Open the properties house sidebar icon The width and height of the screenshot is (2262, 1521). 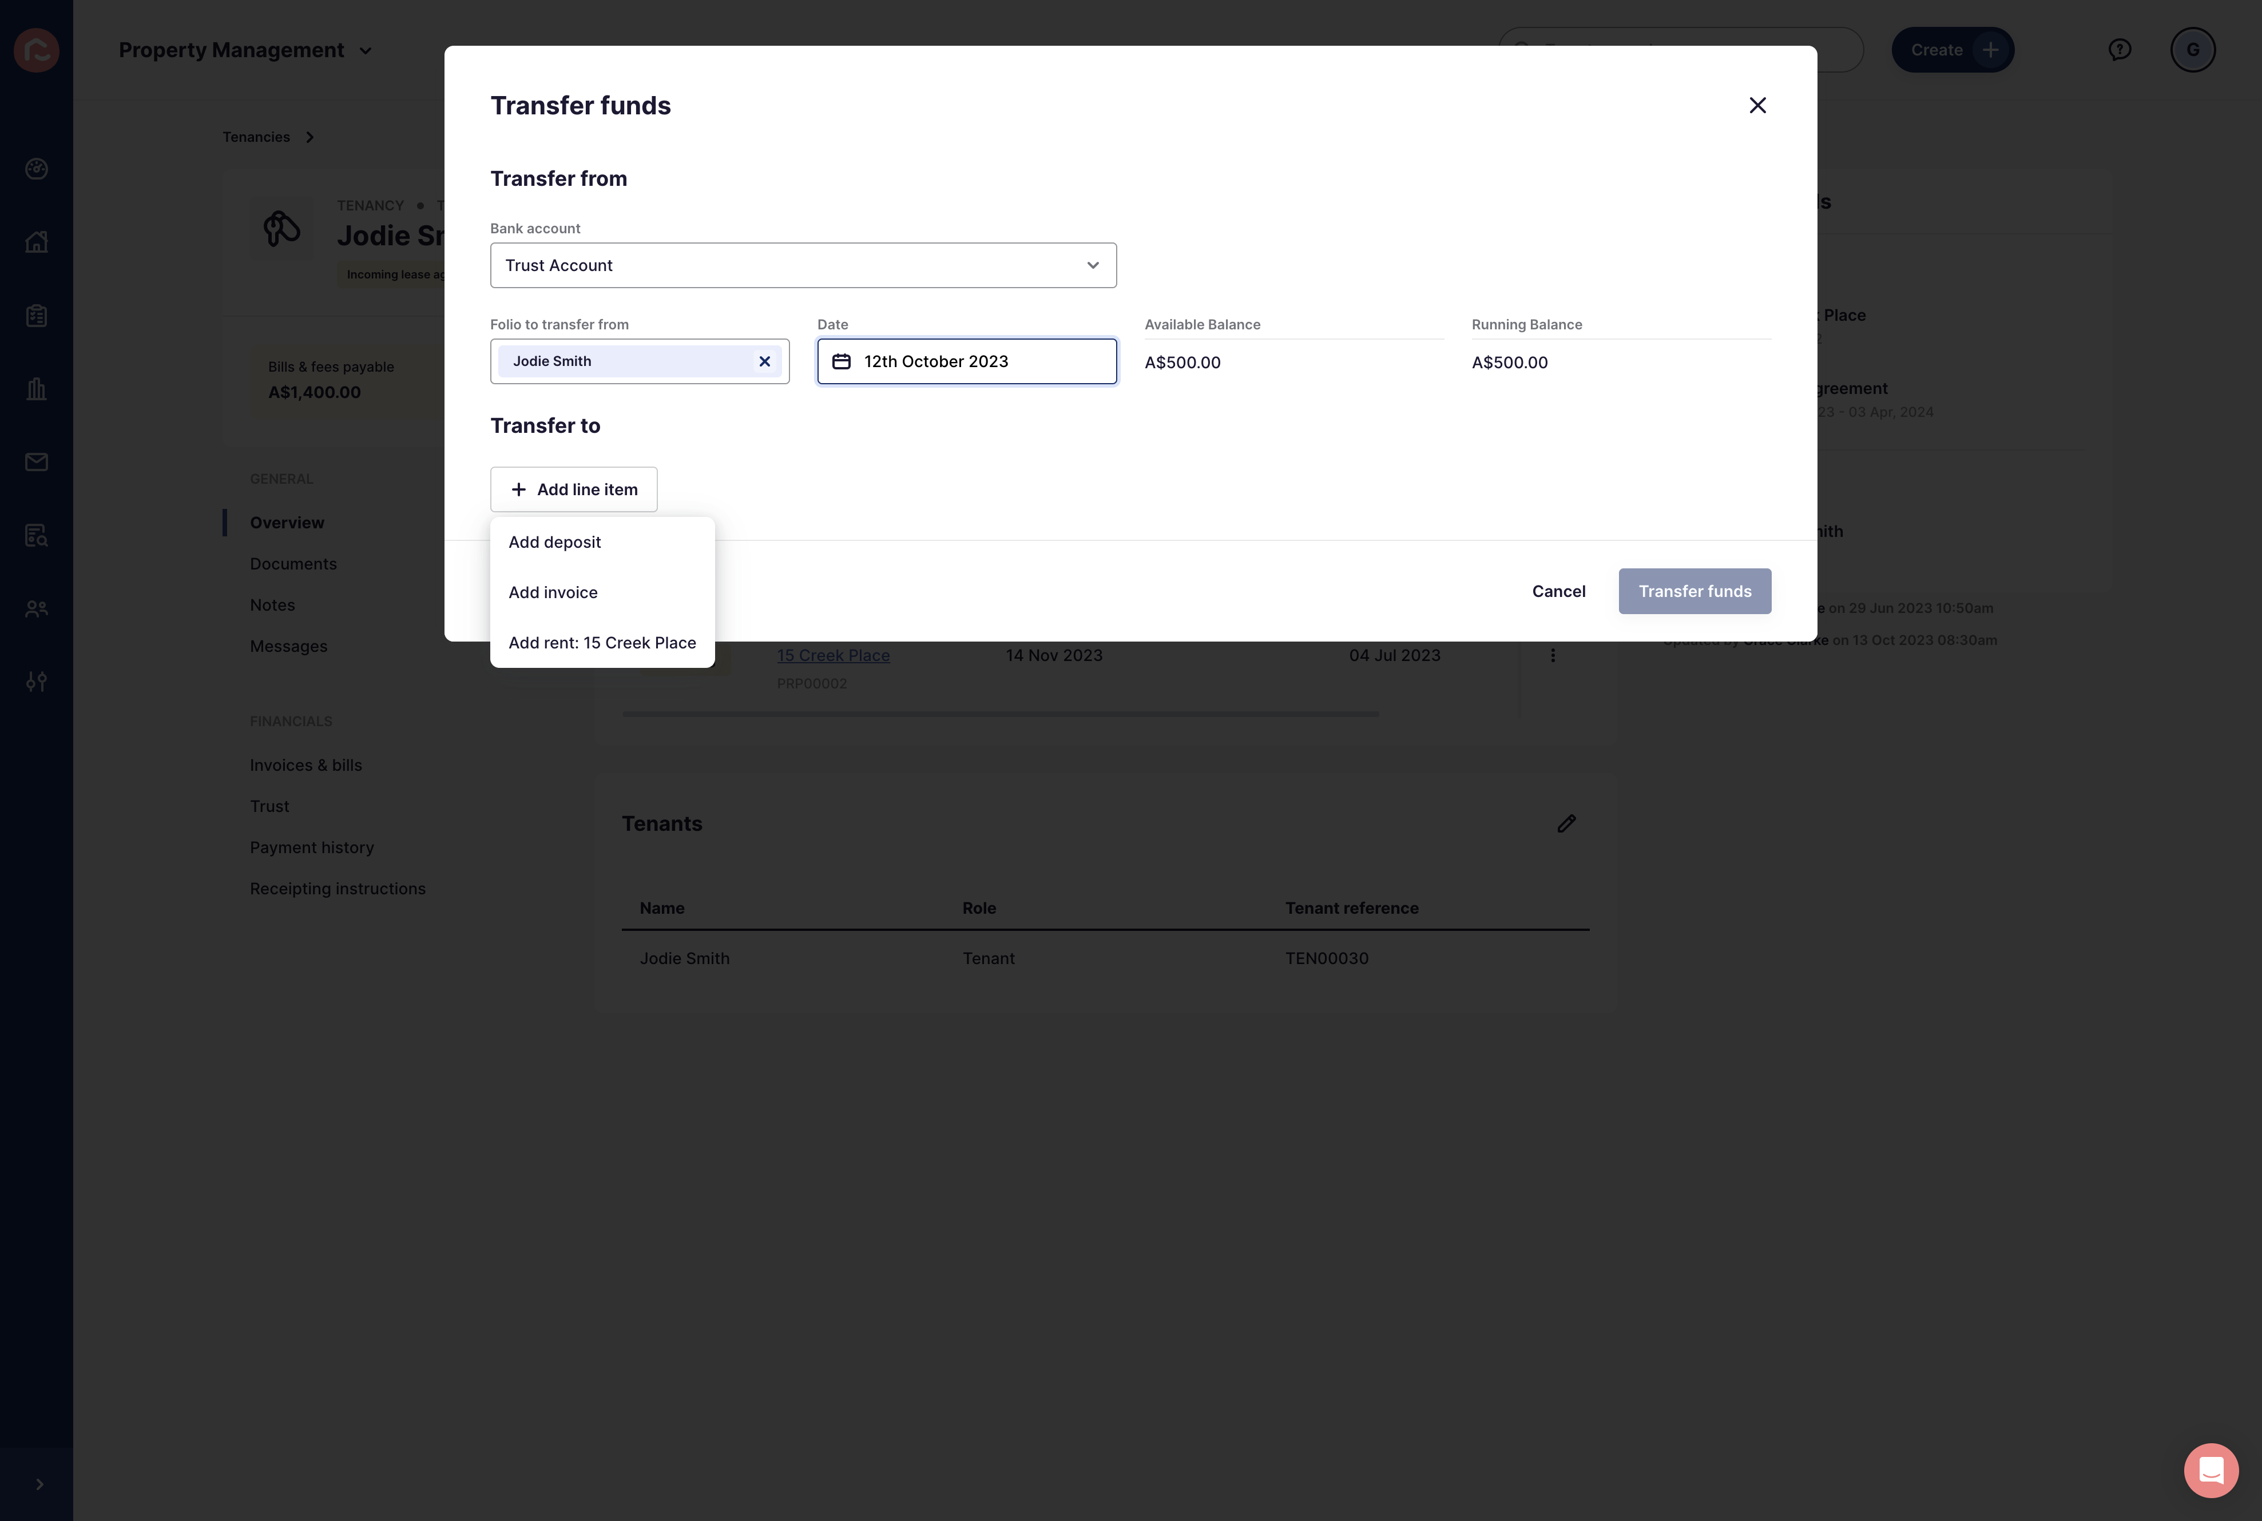37,241
